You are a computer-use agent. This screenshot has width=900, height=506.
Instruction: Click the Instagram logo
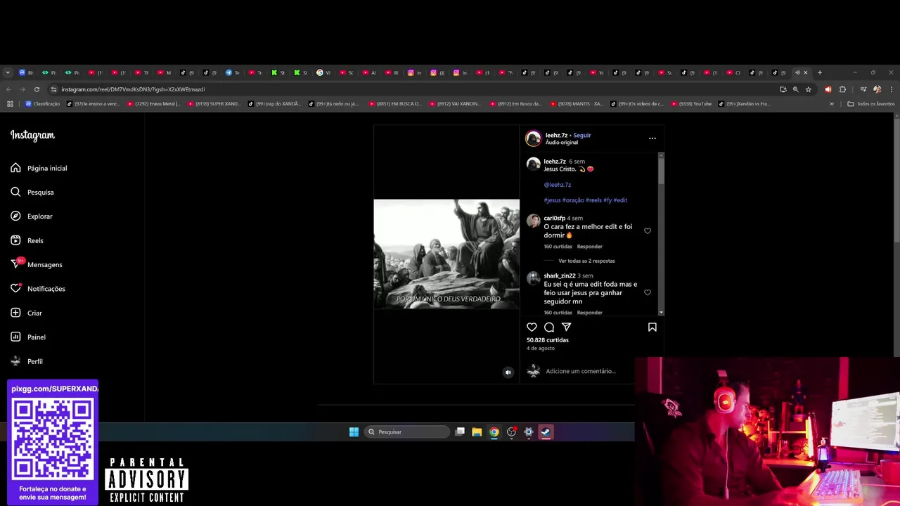pos(32,135)
